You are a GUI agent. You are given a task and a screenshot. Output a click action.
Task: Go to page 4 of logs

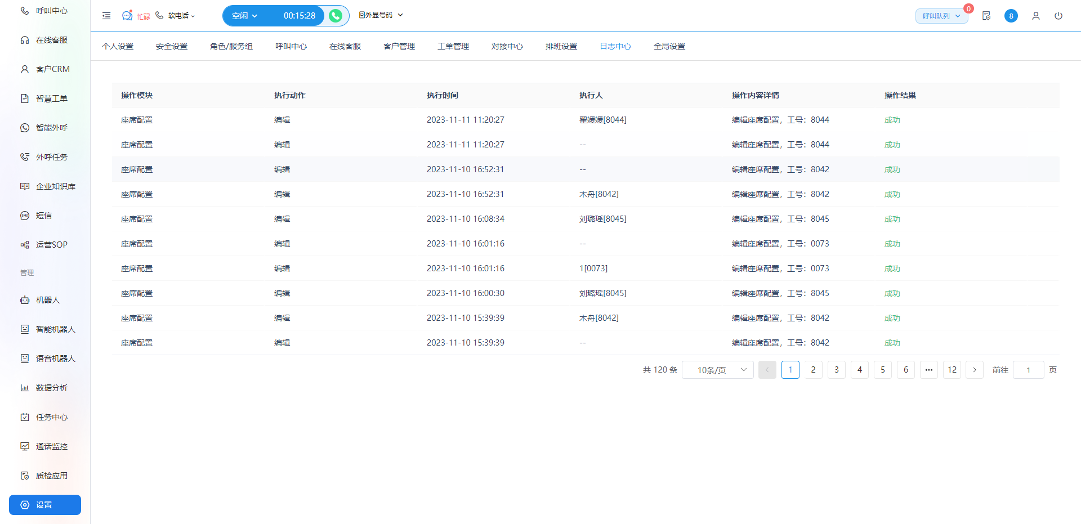pos(860,370)
